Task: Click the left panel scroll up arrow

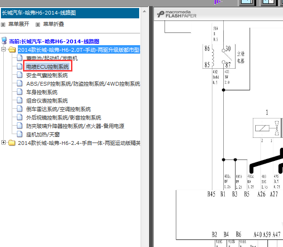Action: click(x=144, y=11)
